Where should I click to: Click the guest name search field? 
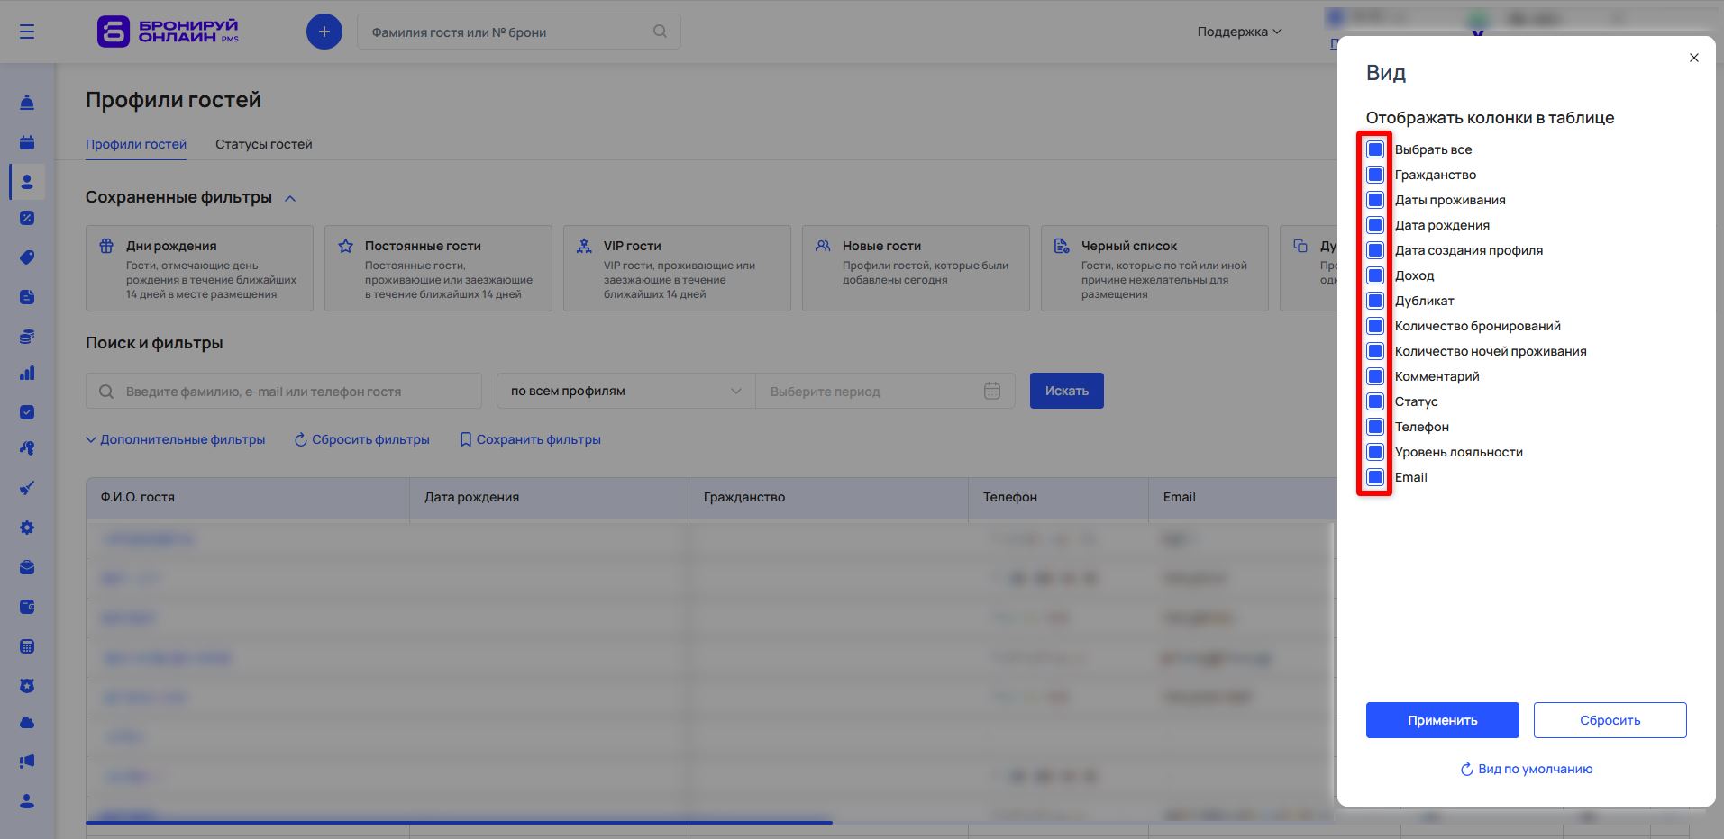(284, 391)
